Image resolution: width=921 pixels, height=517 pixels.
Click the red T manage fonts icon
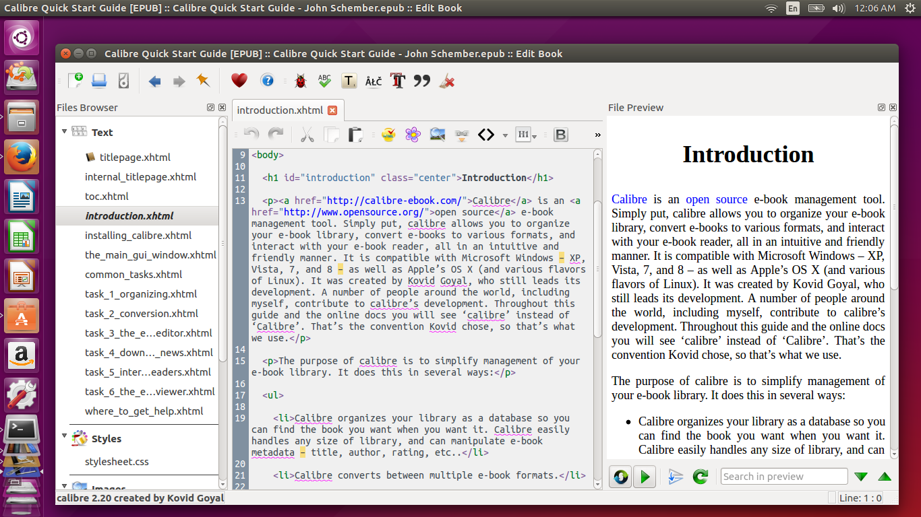tap(398, 81)
